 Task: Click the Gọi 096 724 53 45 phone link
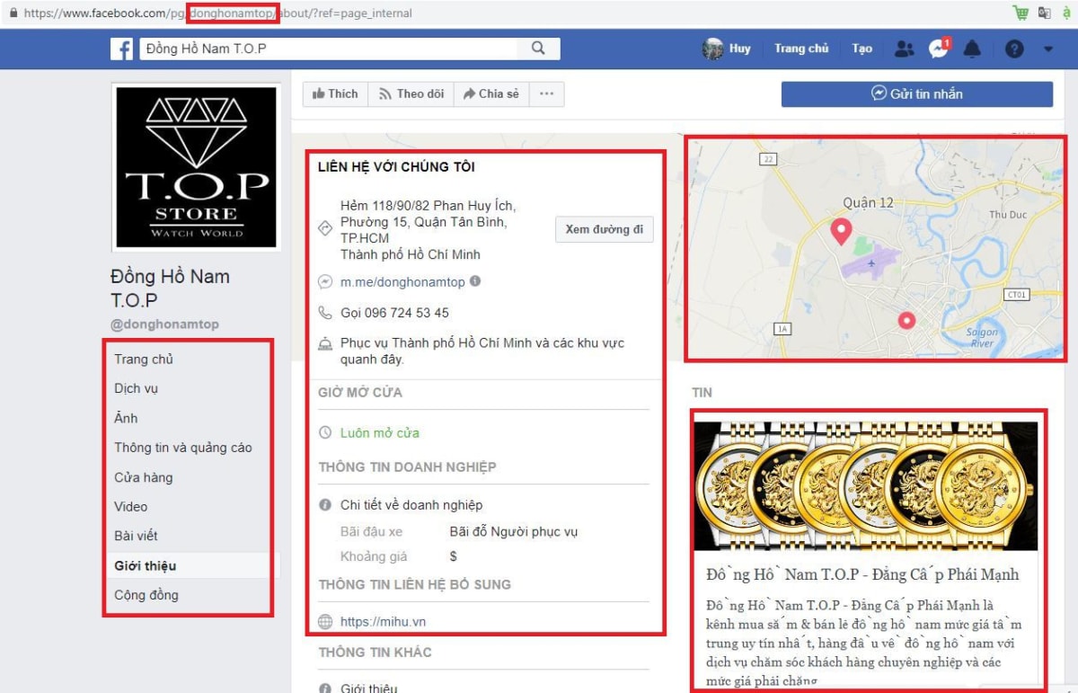click(394, 313)
